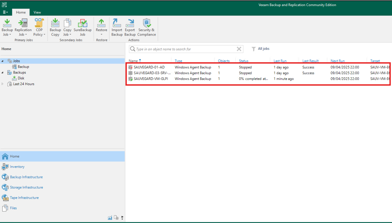The height and width of the screenshot is (223, 392).
Task: Open the Storage Infrastructure view
Action: 62,187
